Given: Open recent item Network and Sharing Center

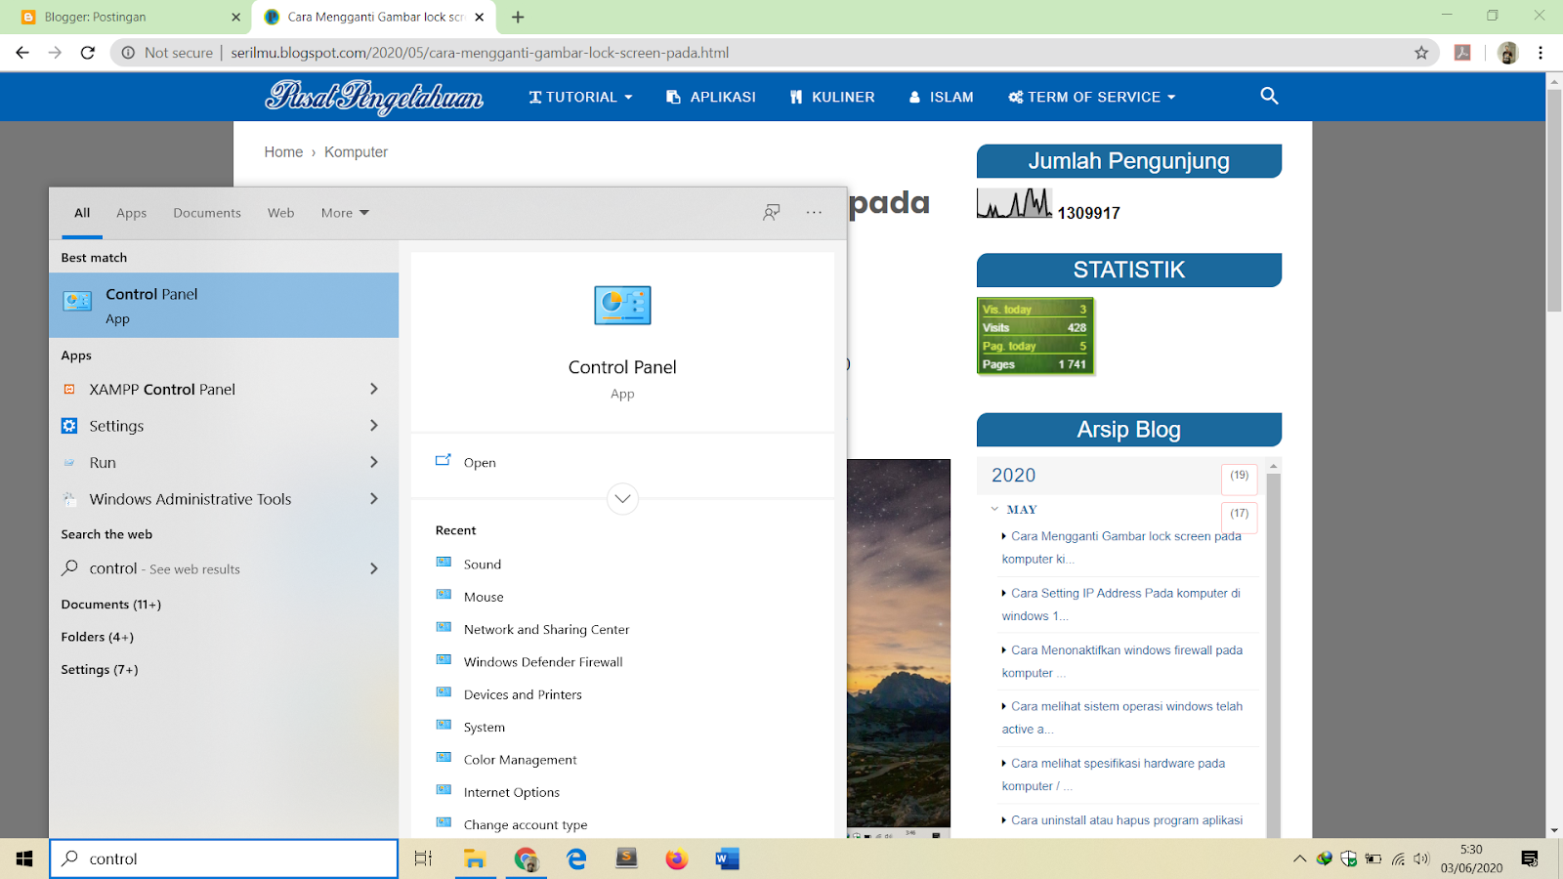Looking at the screenshot, I should click(x=546, y=629).
